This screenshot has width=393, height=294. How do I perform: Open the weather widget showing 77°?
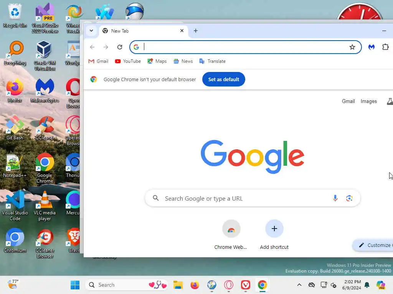click(13, 285)
